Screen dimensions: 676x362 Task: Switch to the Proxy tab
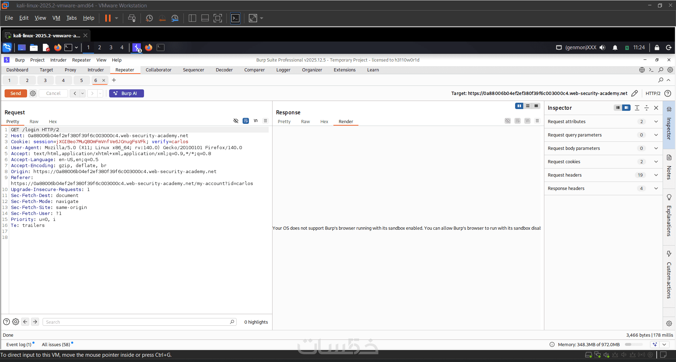pyautogui.click(x=70, y=70)
